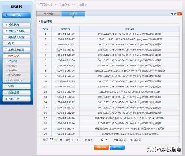Click the 总数:200 条 total count text
Viewport: 185px width, 156px height.
[120, 140]
